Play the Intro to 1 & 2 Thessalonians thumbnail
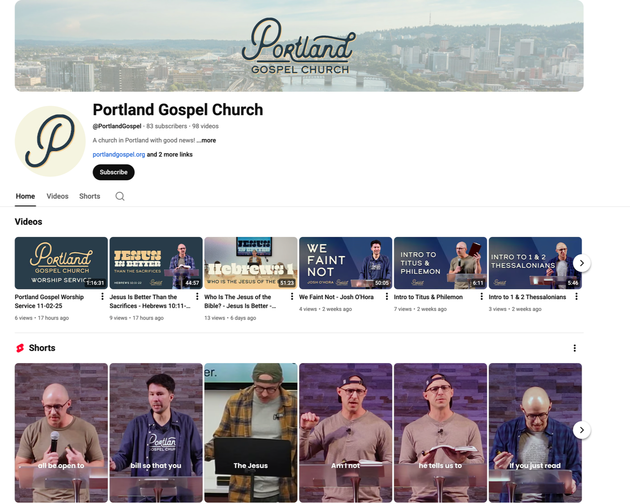 (535, 263)
